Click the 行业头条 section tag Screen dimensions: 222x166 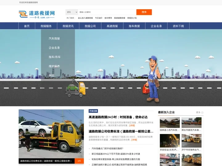click(93, 111)
